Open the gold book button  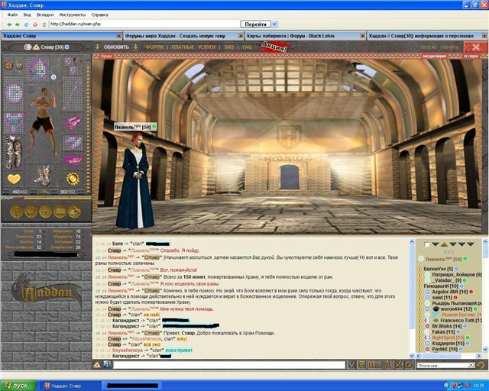pyautogui.click(x=60, y=212)
